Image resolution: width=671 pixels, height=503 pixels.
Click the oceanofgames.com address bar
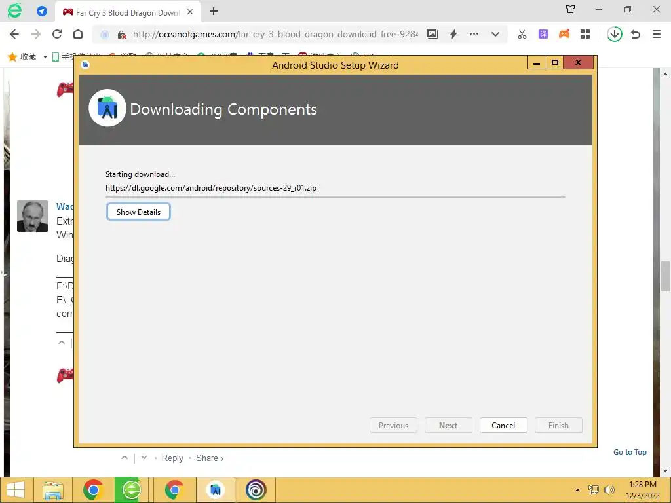coord(275,34)
